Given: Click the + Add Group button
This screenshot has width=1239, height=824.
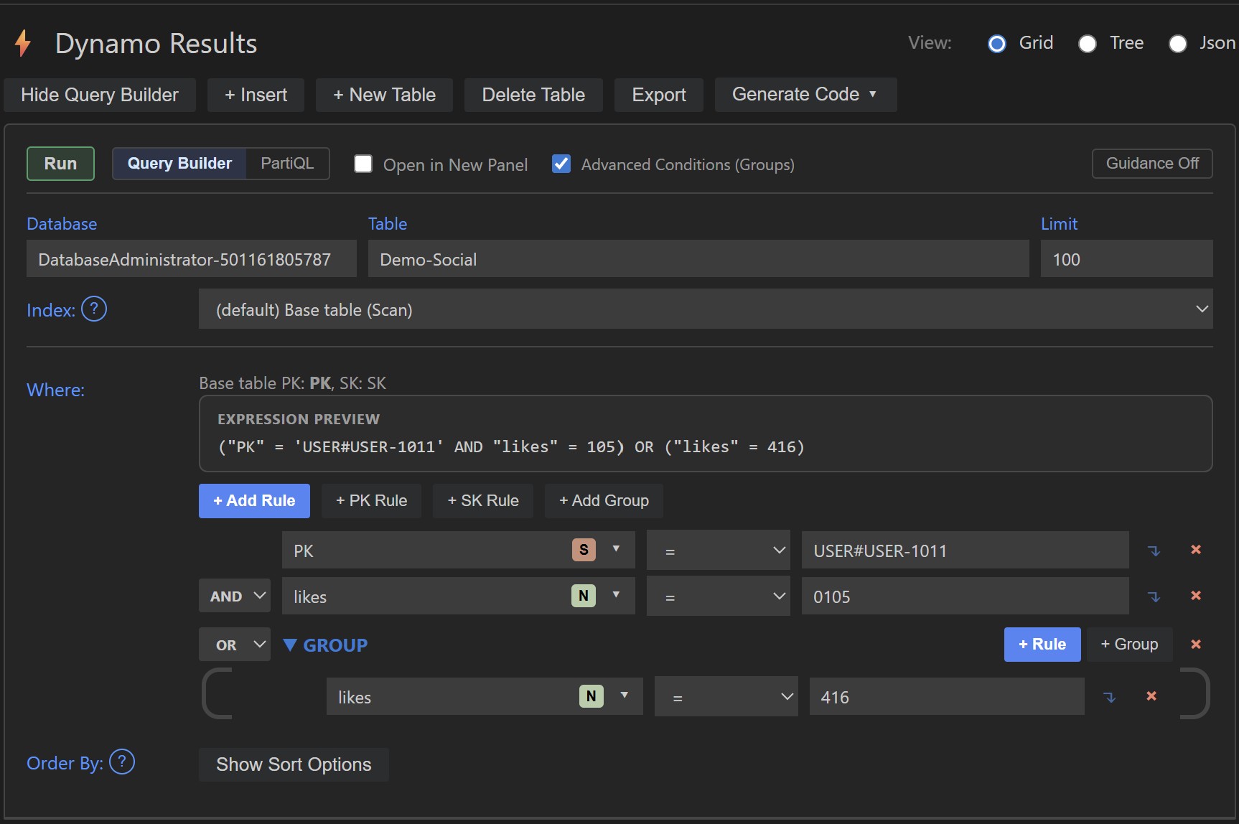Looking at the screenshot, I should click(x=604, y=501).
